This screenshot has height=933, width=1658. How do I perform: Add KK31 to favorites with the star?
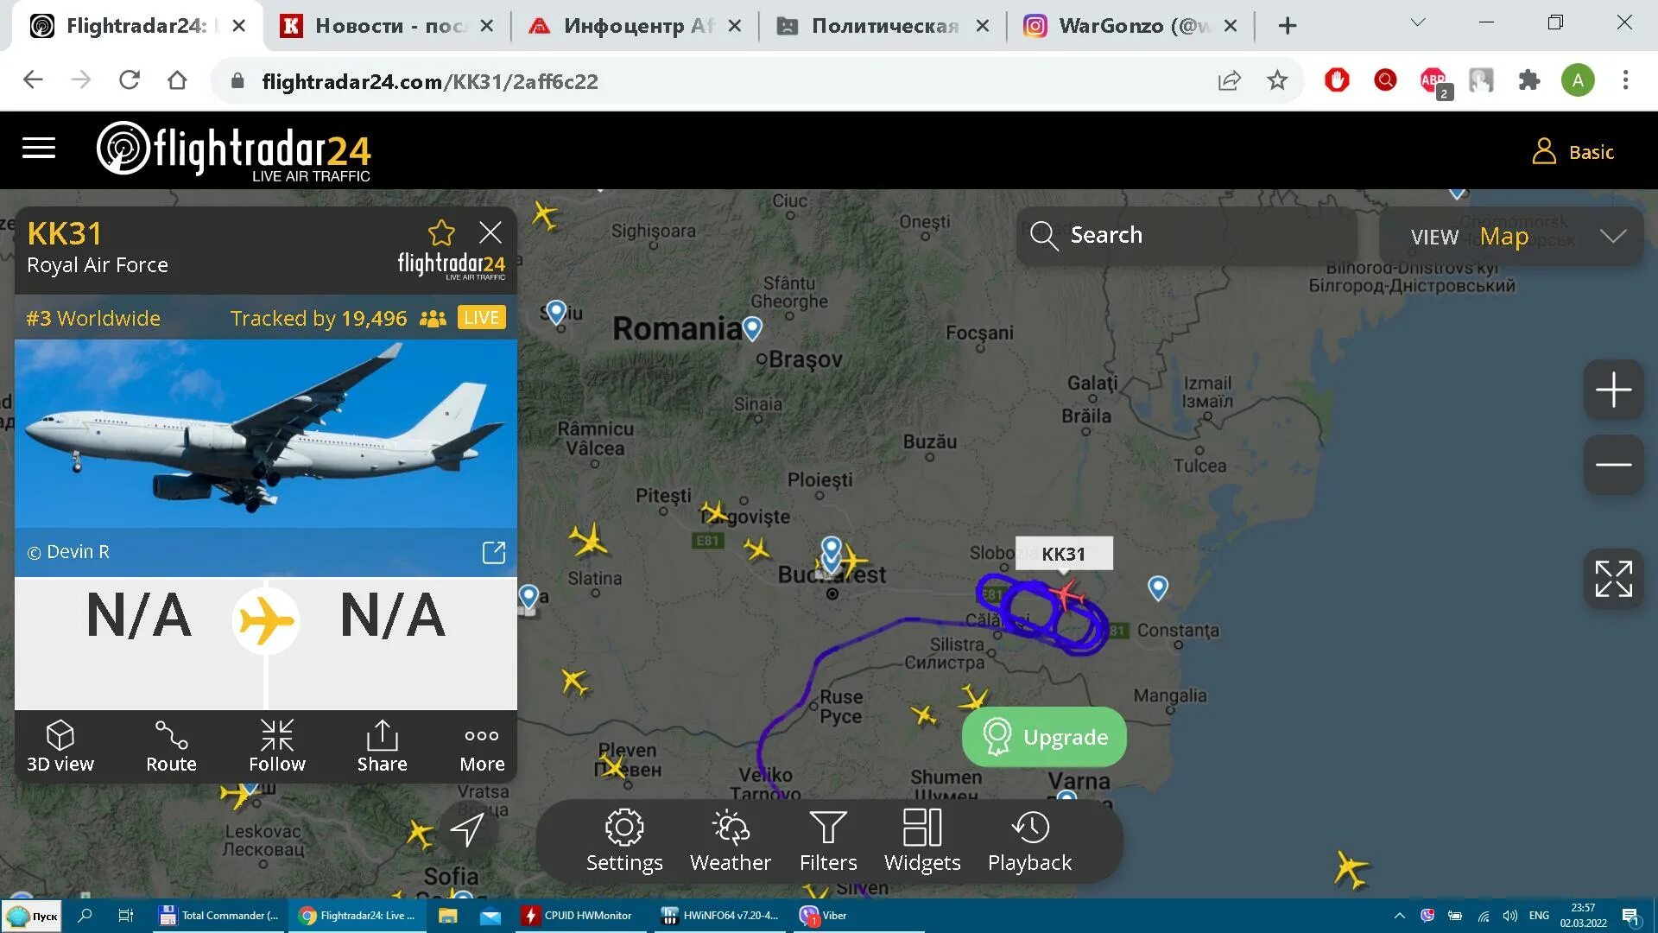[441, 232]
